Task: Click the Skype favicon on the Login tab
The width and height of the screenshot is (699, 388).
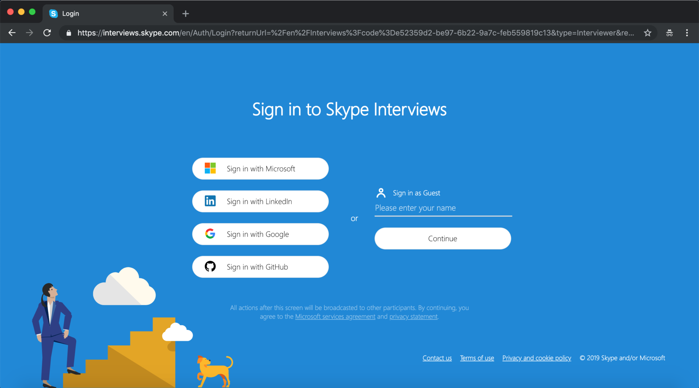Action: (54, 14)
